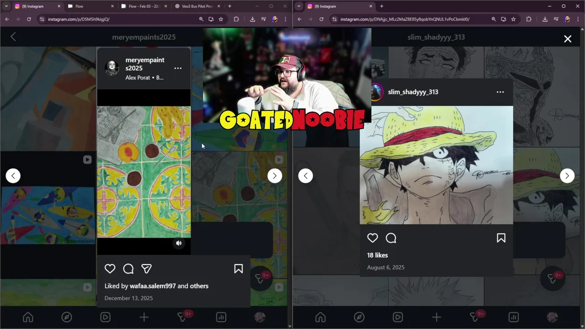This screenshot has width=585, height=329.
Task: Open Instagram Home in left window
Action: (x=28, y=317)
